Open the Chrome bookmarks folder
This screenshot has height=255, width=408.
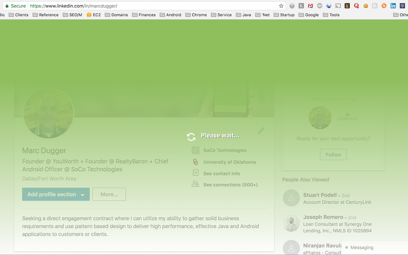[x=196, y=15]
